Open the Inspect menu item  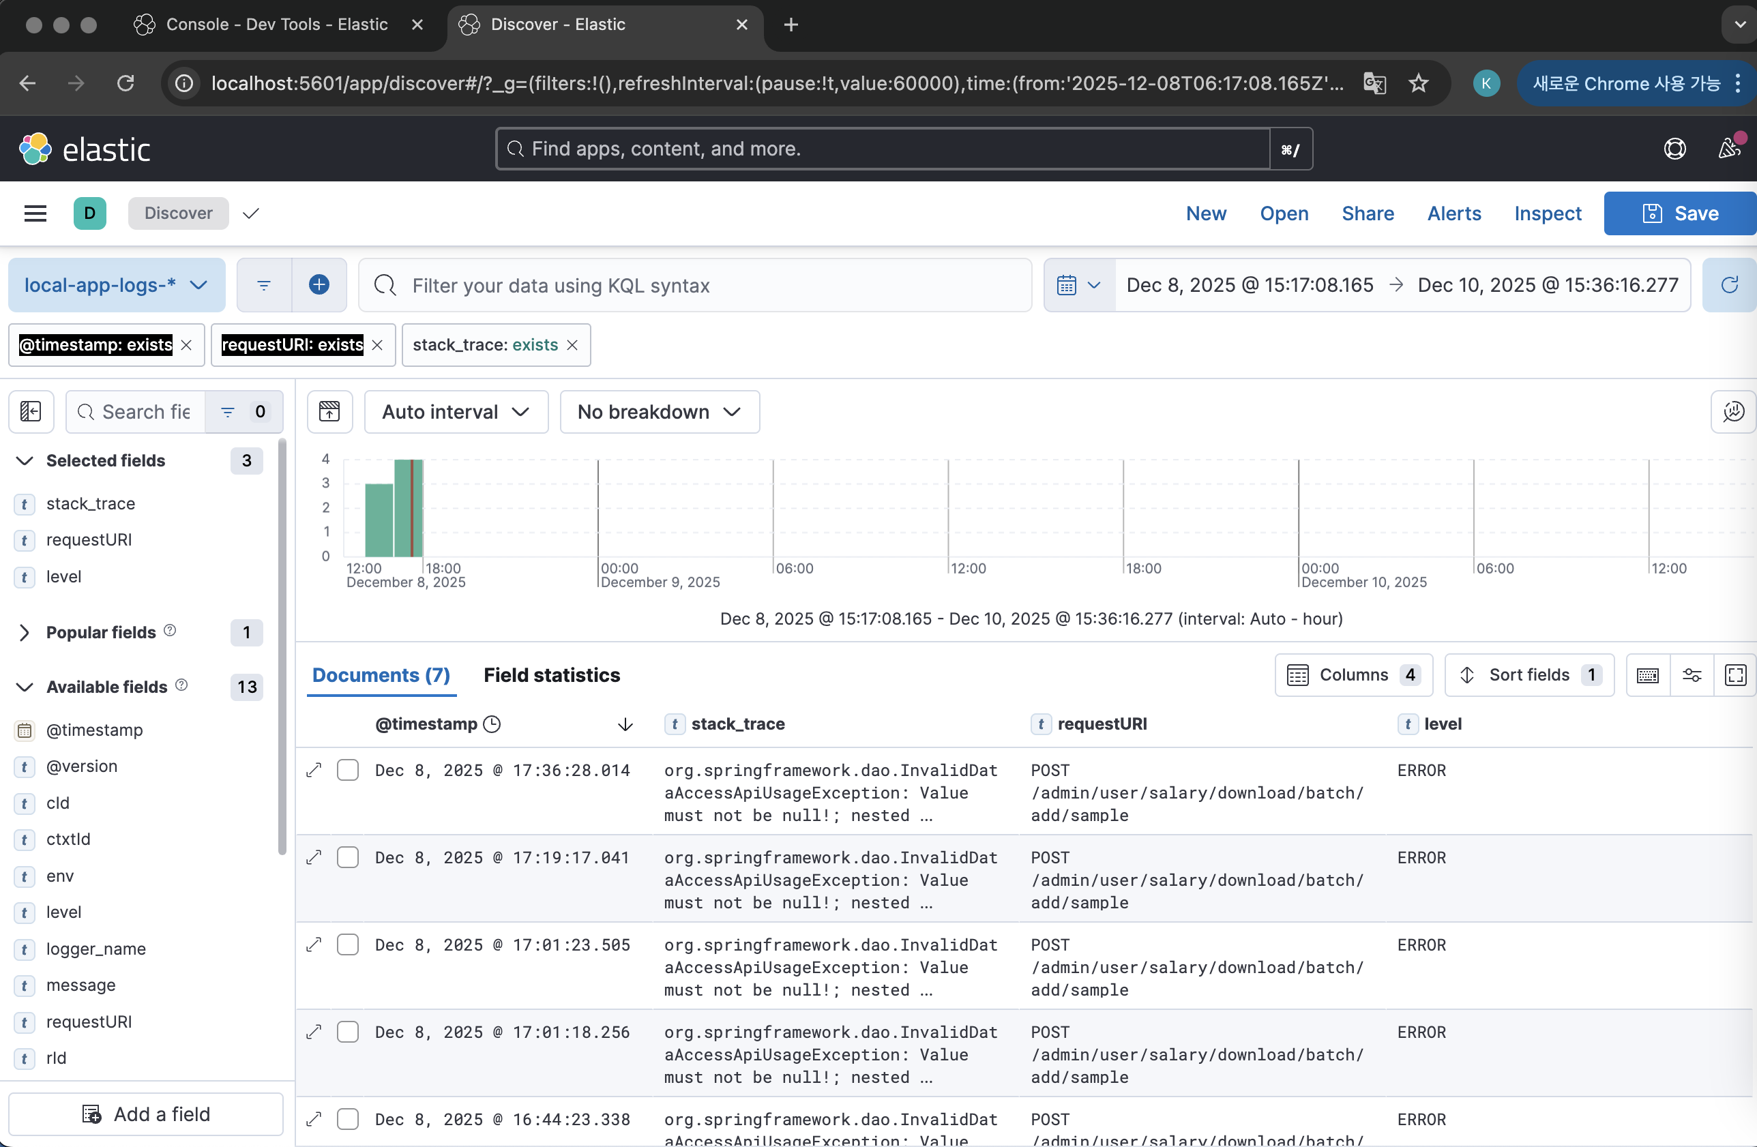(1548, 213)
